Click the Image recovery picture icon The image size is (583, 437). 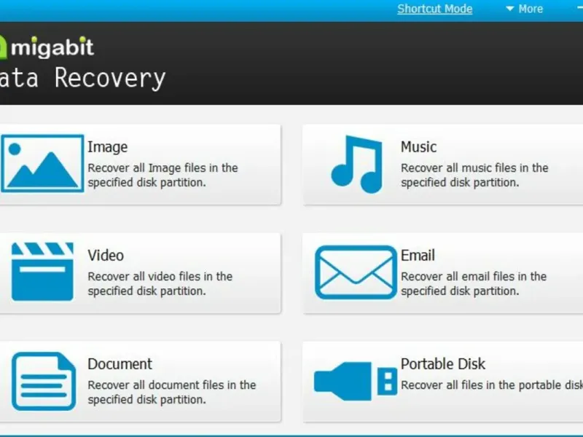pos(42,163)
